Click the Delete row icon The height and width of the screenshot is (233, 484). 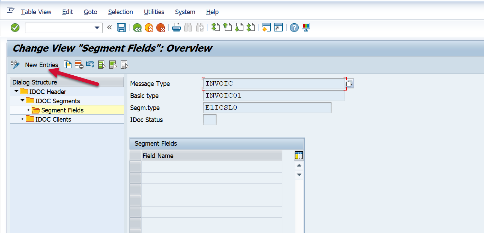79,65
